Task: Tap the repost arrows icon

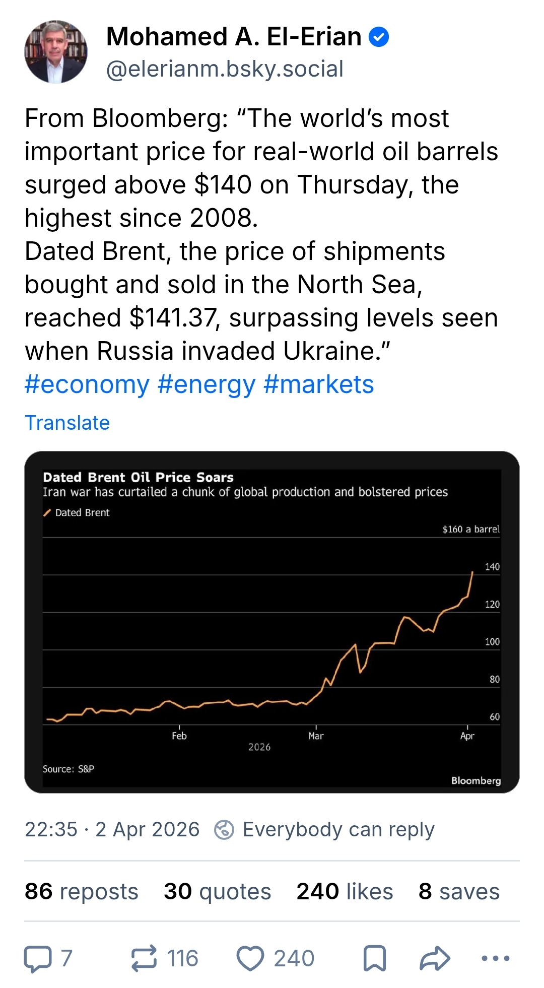Action: 144,958
